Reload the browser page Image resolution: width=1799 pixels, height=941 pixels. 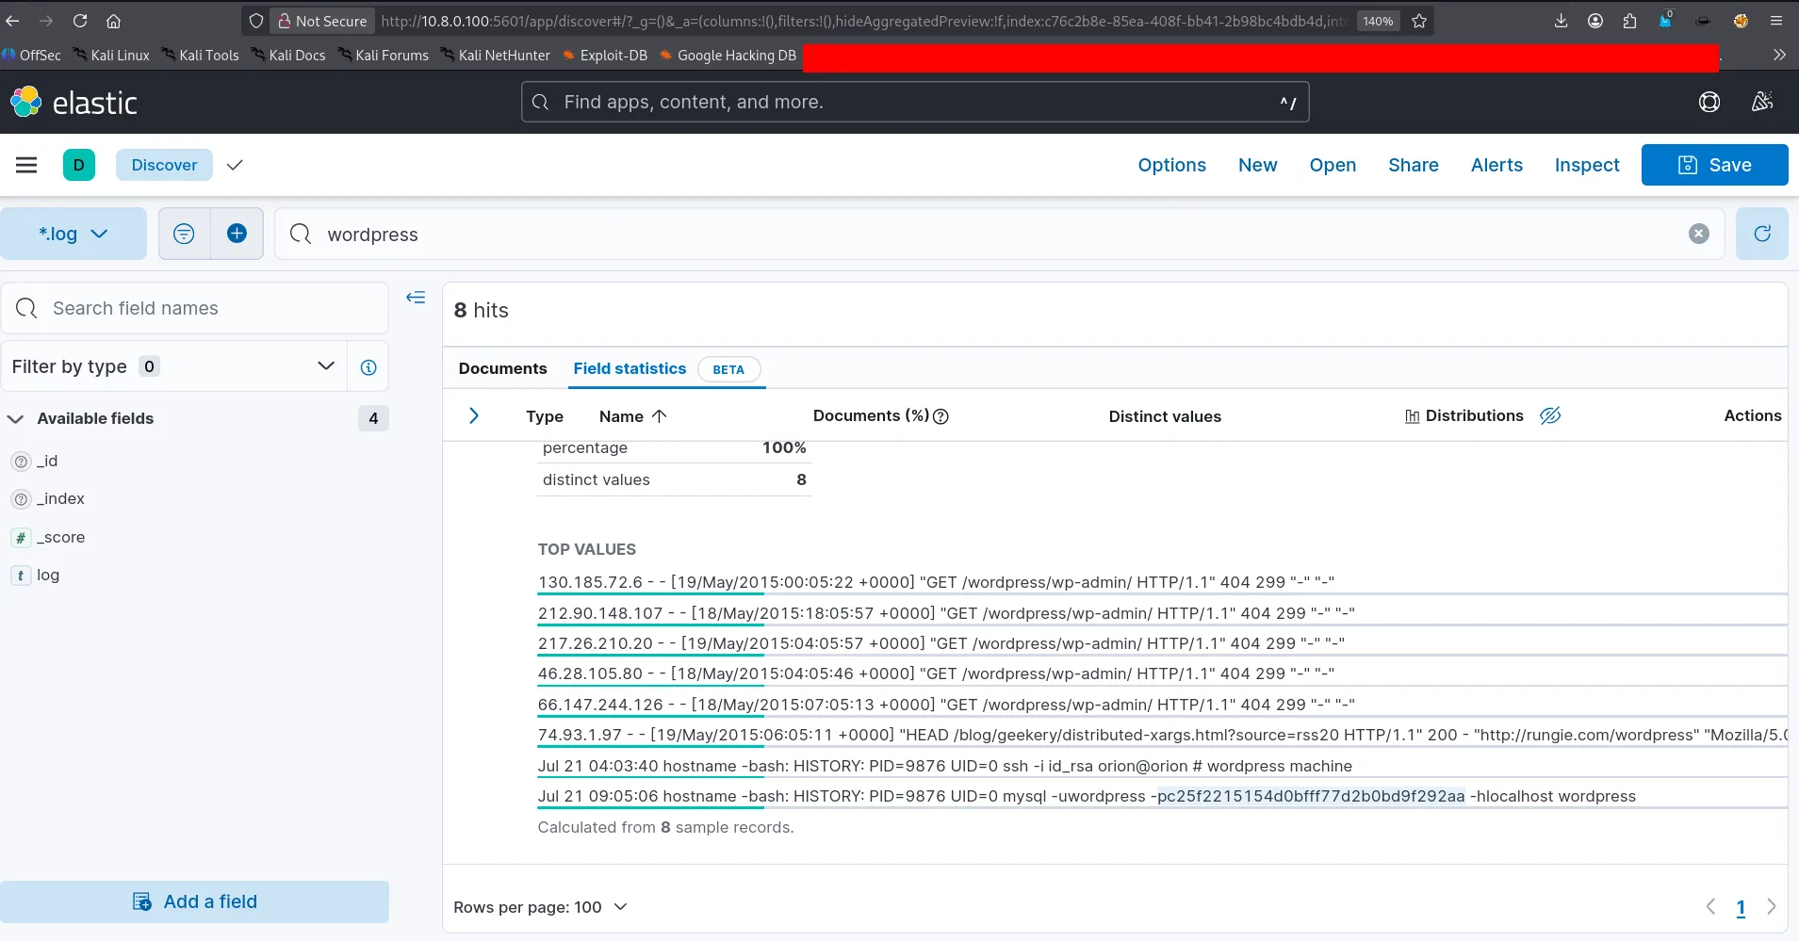tap(80, 21)
